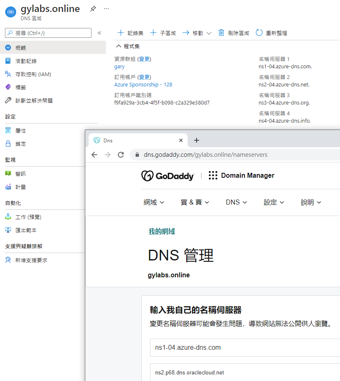
Task: Open 概觀 overview in Azure sidebar
Action: coord(53,48)
